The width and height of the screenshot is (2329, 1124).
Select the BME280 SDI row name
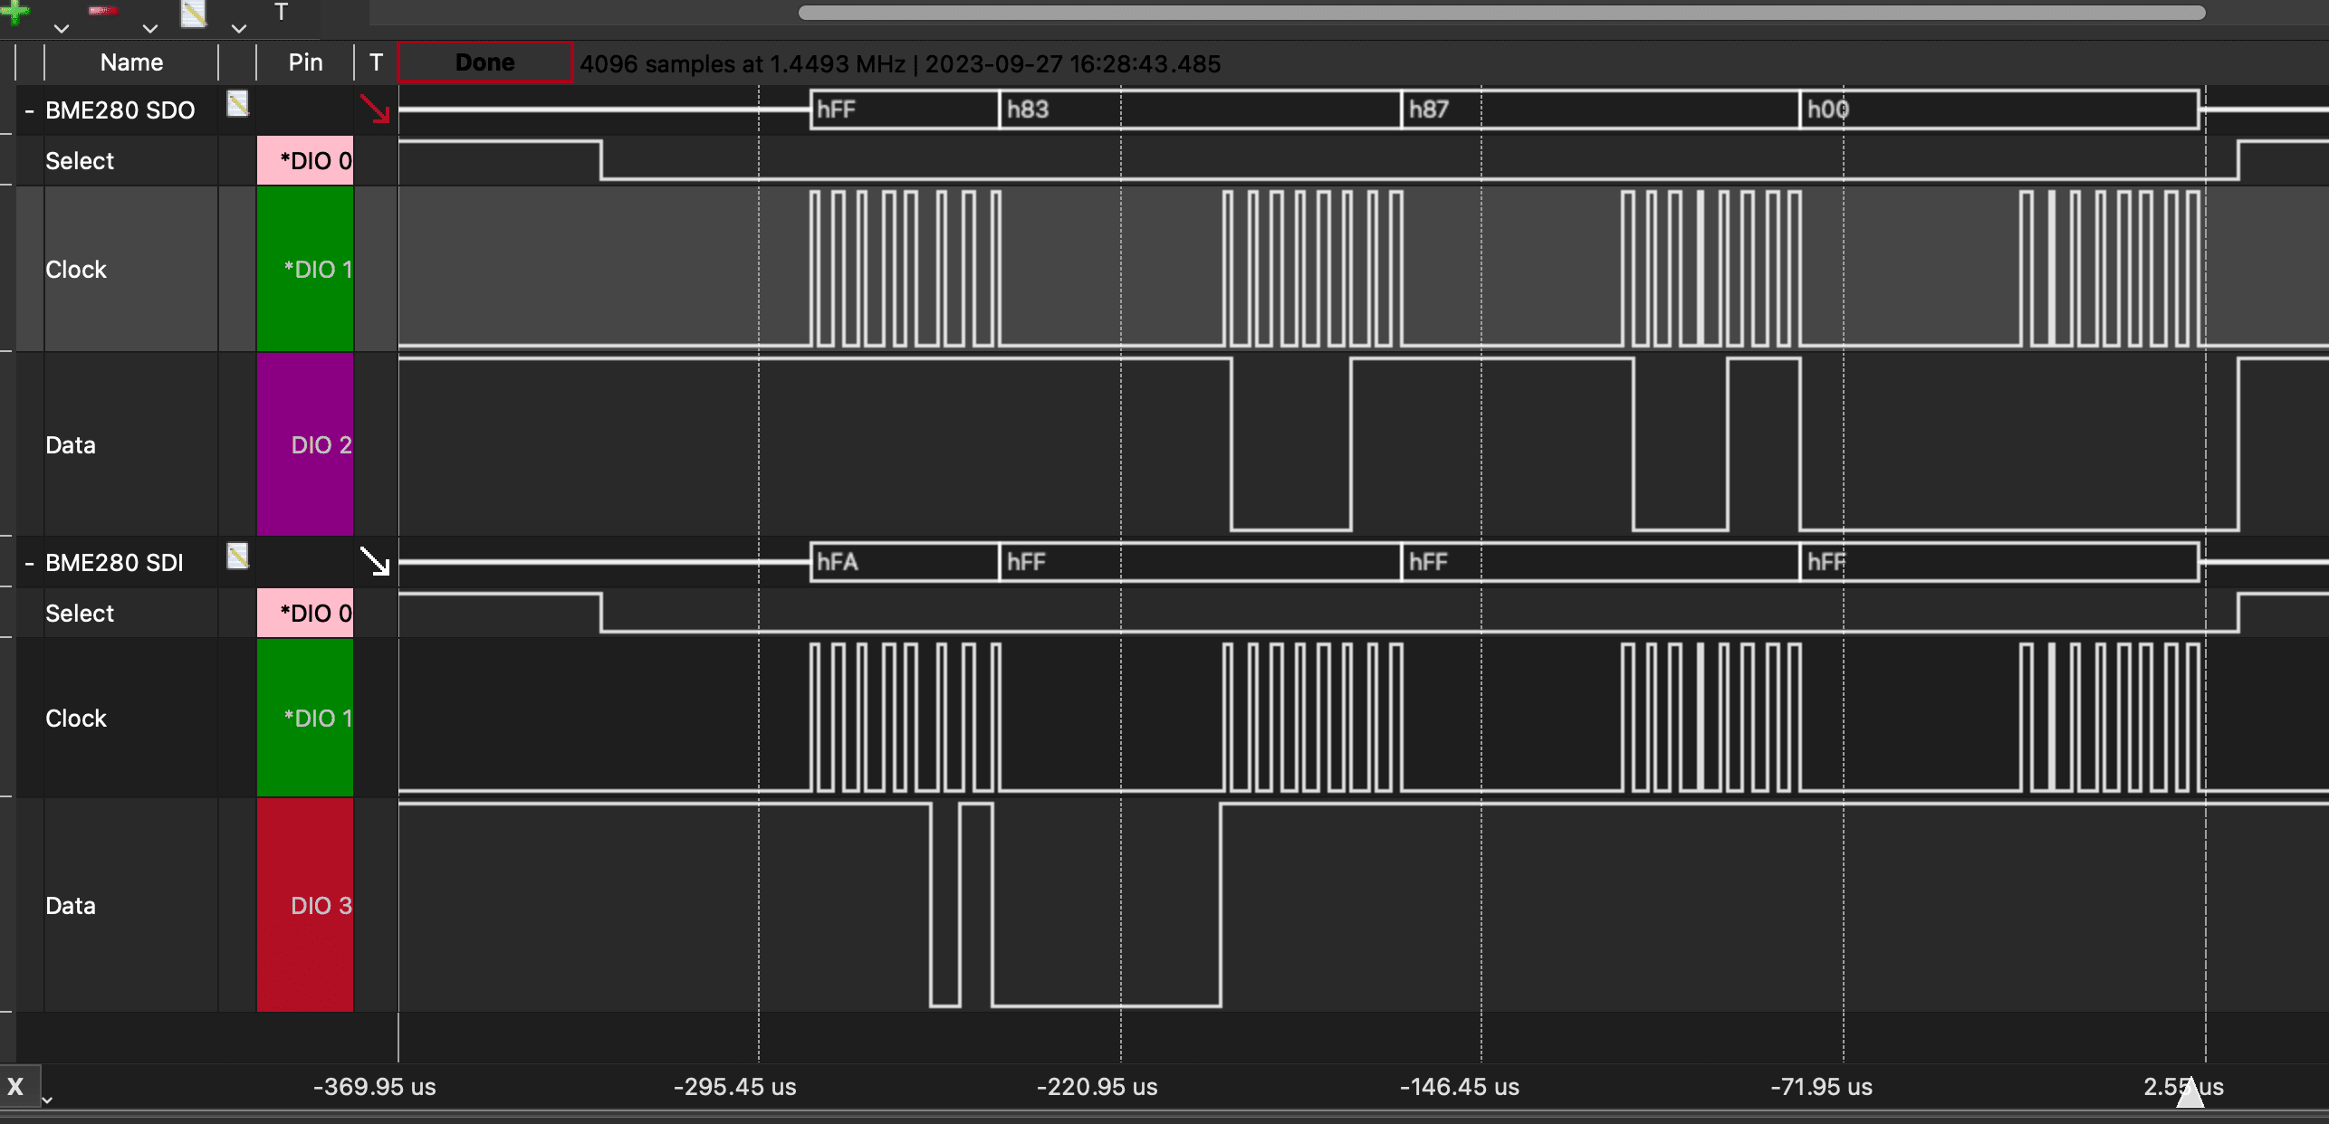(x=114, y=563)
